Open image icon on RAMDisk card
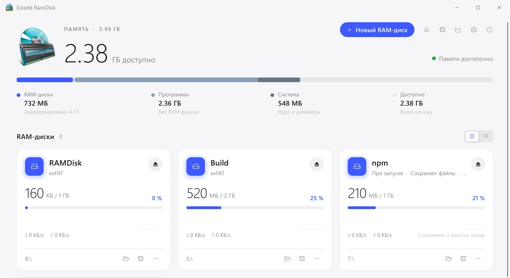 [x=141, y=258]
